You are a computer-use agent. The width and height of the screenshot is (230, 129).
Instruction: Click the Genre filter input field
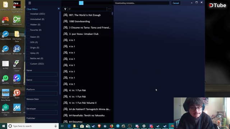click(42, 84)
